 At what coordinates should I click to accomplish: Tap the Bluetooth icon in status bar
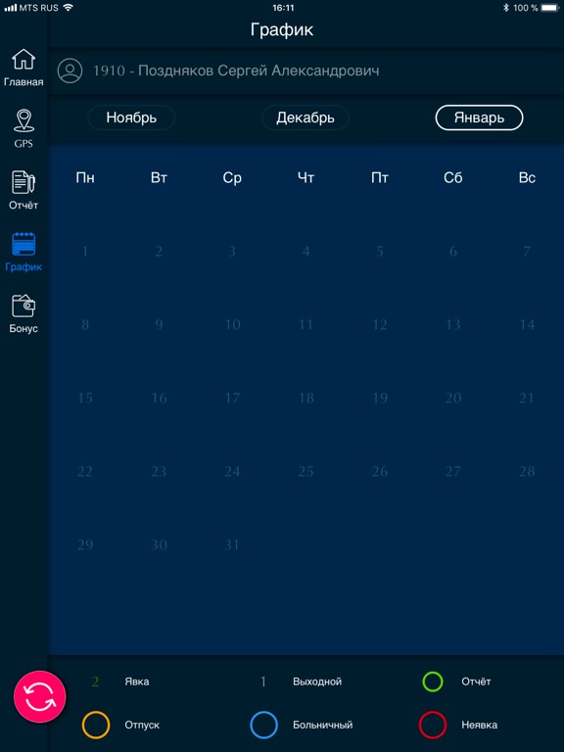click(505, 8)
